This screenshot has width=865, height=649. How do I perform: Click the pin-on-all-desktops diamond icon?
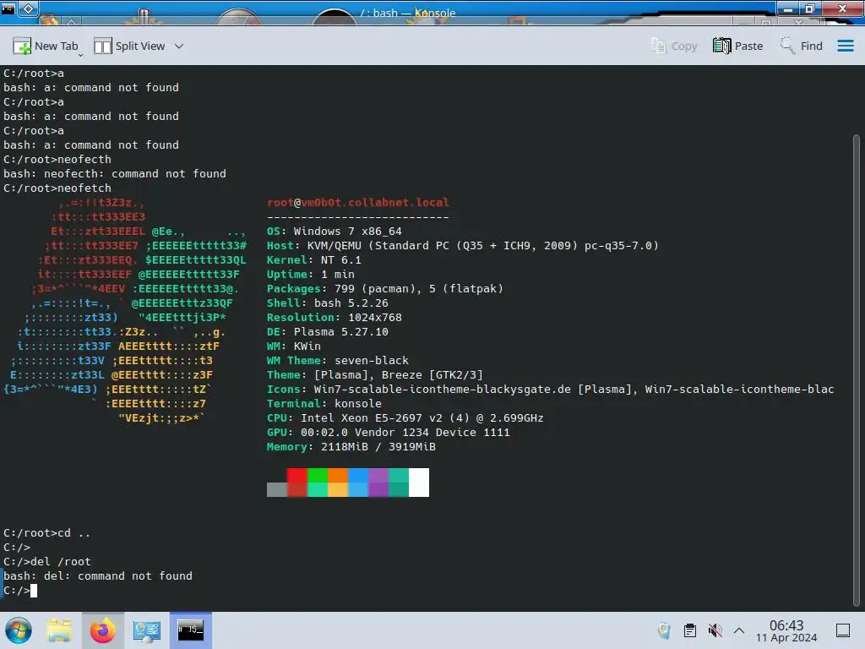click(28, 8)
